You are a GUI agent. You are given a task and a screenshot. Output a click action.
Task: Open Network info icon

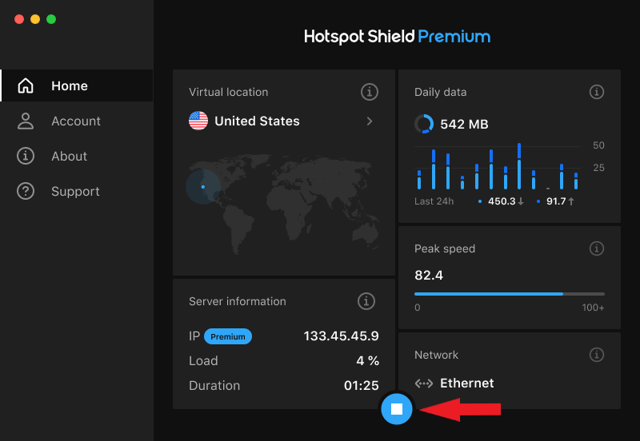(596, 355)
